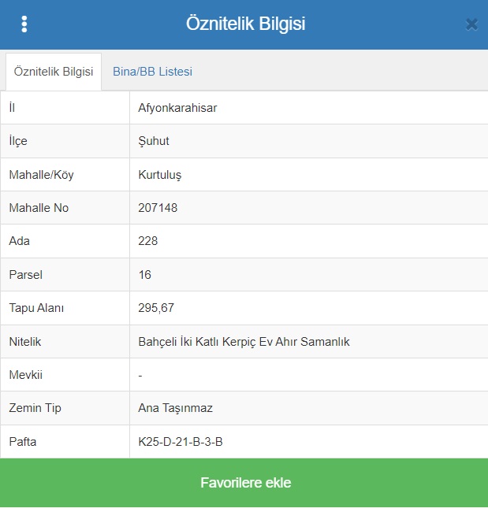Select the Mahalle No value 207148
This screenshot has width=488, height=512.
[158, 208]
